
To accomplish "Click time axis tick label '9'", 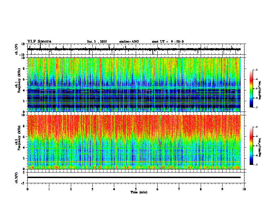I will click(222, 189).
